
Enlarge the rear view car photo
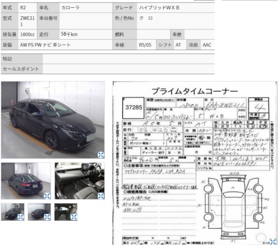[x=47, y=196]
